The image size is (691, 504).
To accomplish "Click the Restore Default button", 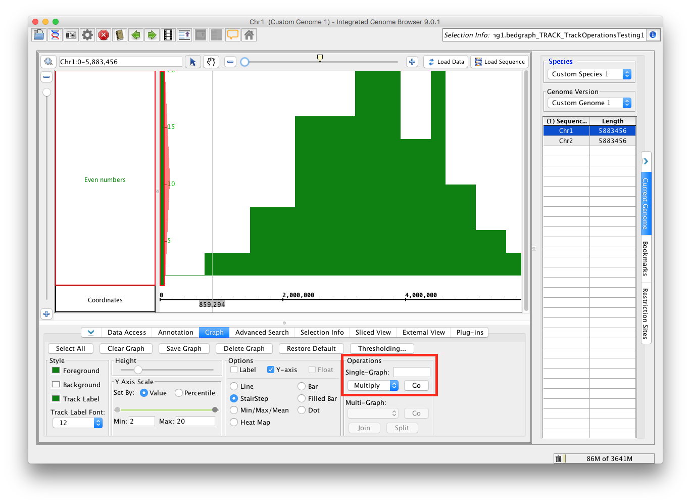I will 311,348.
